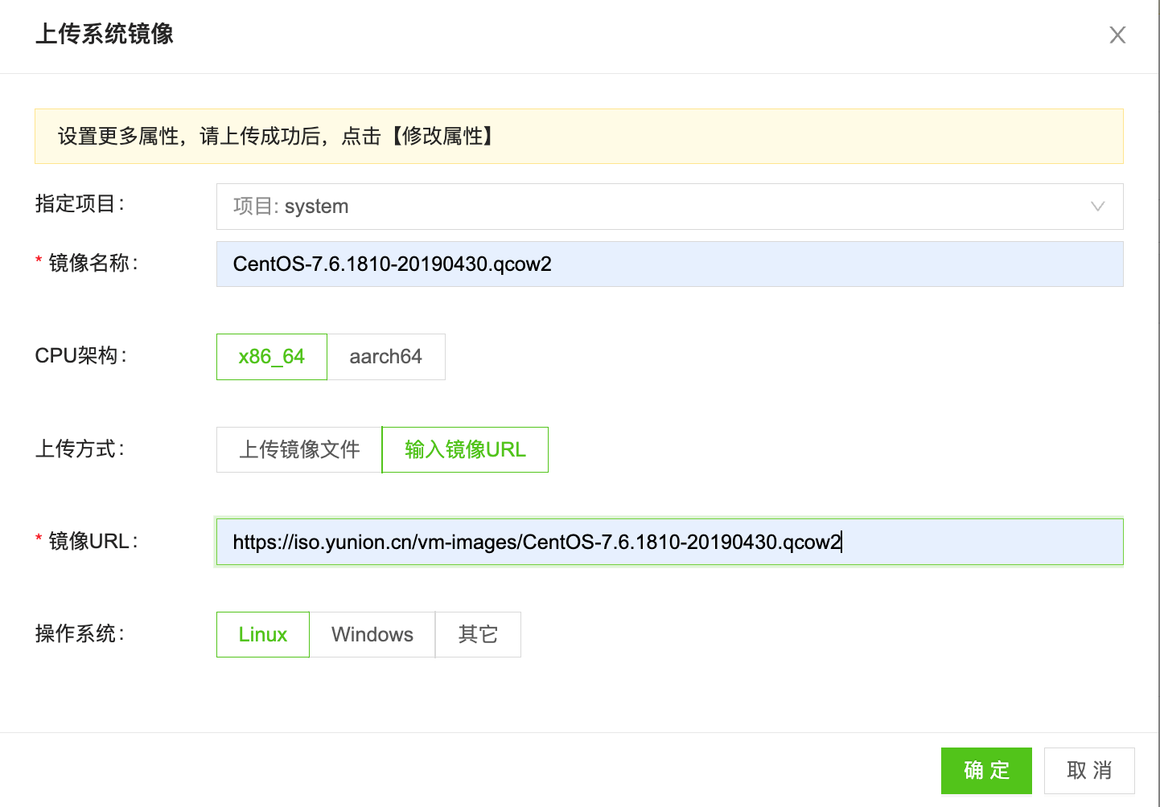Switch to 上传镜像文件 upload method

click(298, 449)
